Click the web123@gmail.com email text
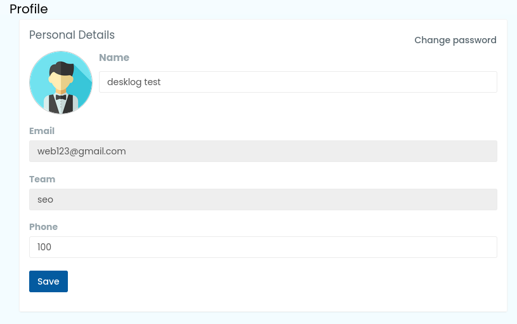 tap(81, 151)
